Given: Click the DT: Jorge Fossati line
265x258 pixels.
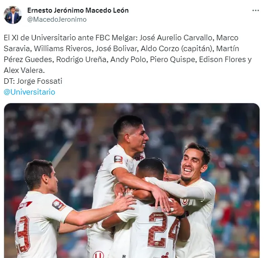Looking at the screenshot, I should point(33,81).
